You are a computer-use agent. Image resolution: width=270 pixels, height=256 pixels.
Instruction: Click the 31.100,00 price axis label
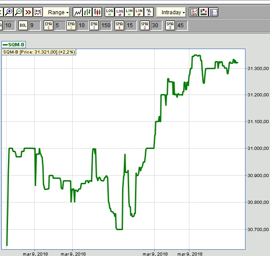258,122
